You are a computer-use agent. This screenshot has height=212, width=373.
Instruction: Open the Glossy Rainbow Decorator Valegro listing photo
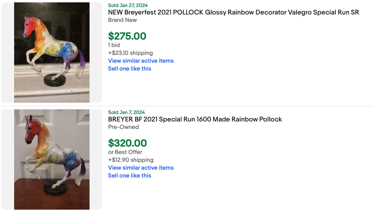(52, 53)
